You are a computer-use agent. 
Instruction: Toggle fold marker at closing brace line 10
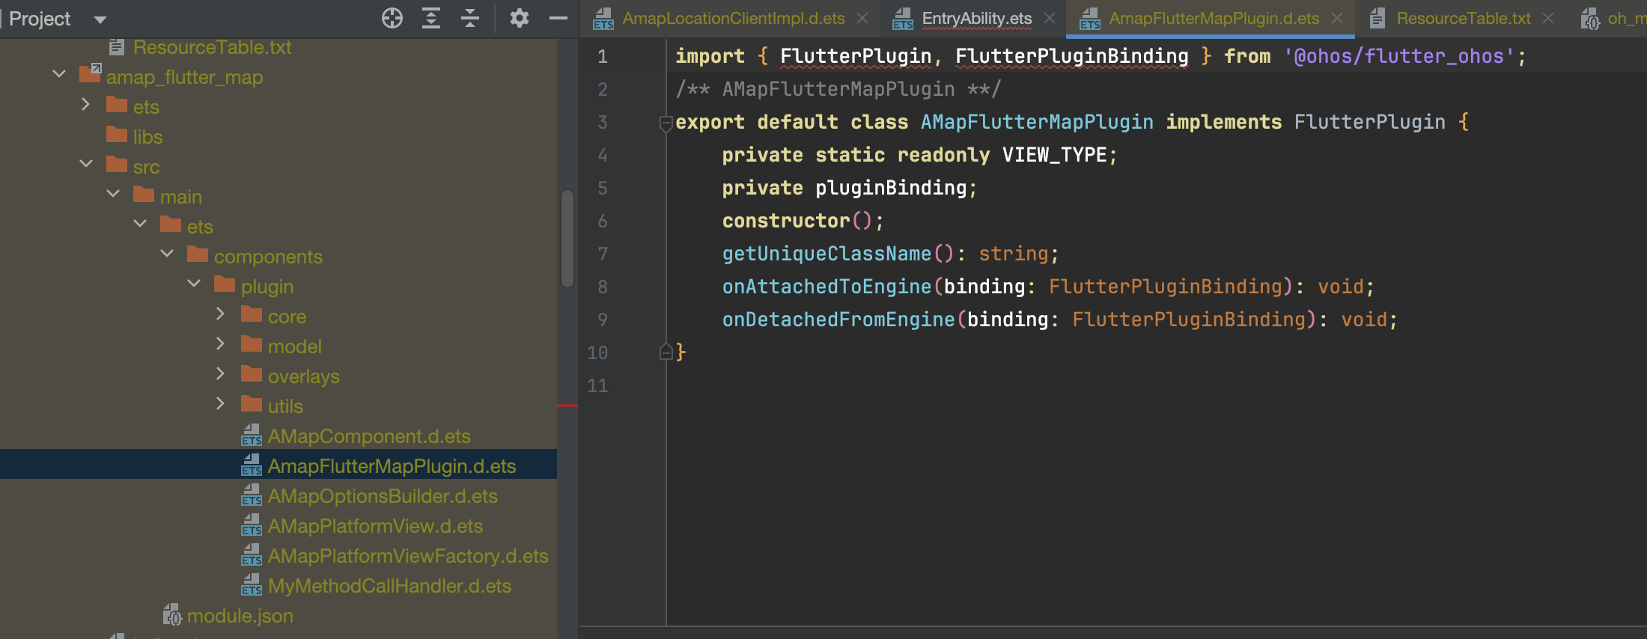665,352
